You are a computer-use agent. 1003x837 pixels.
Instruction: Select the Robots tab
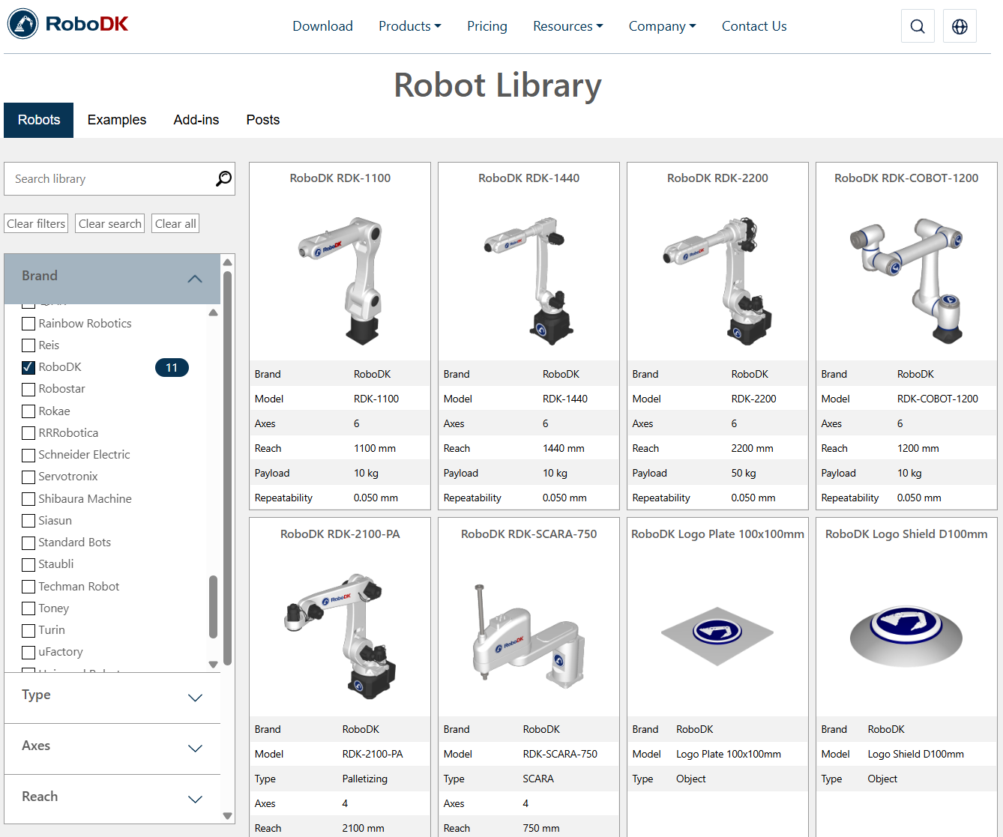[39, 120]
